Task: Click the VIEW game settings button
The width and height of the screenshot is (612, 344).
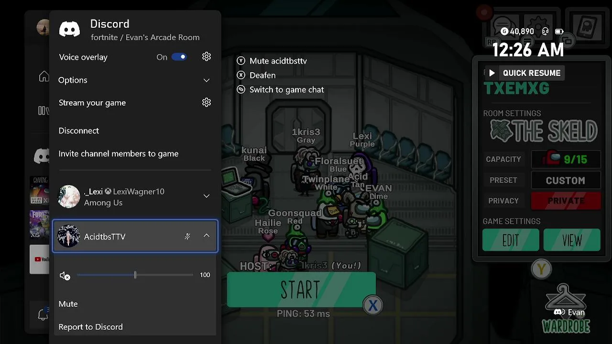Action: 572,240
